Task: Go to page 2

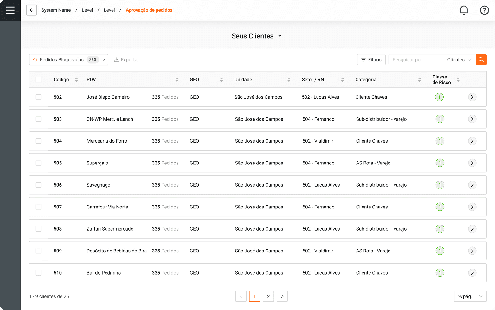Action: coord(268,296)
